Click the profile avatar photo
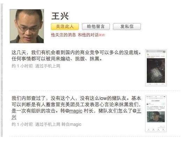 27,26
